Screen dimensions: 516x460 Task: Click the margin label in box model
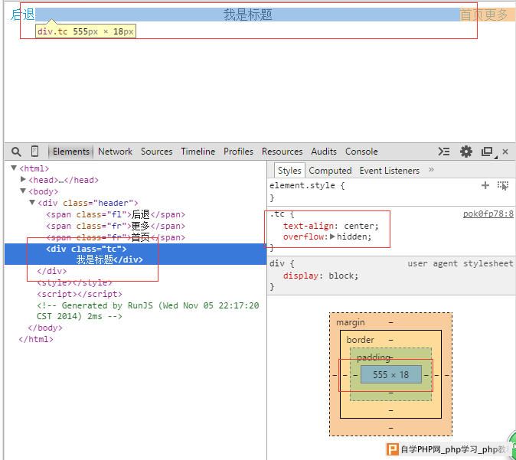click(350, 322)
